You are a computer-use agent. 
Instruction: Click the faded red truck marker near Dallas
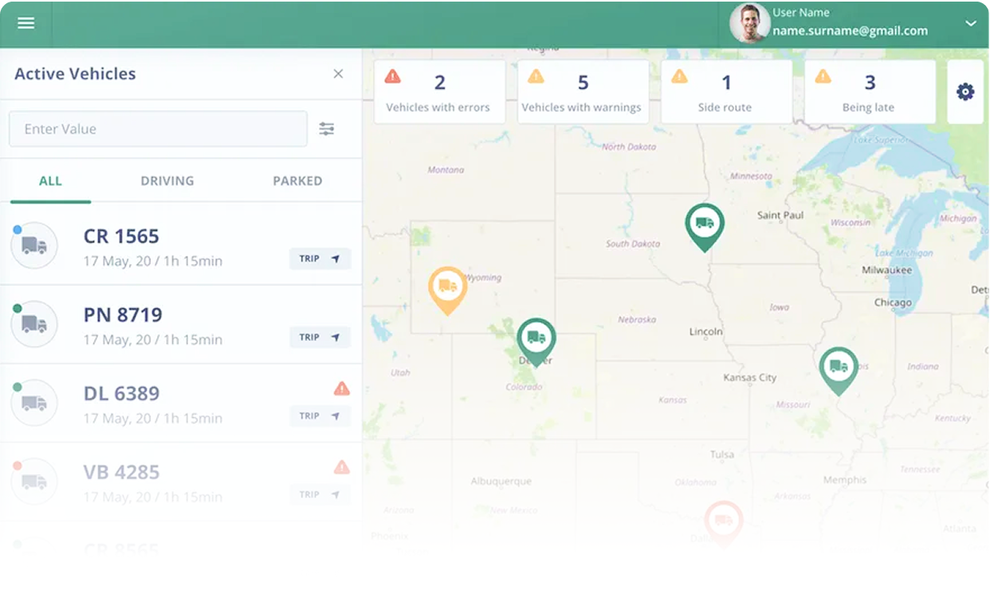pyautogui.click(x=724, y=523)
